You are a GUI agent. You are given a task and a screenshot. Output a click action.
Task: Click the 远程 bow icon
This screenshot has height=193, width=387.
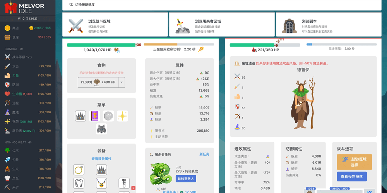click(7, 103)
